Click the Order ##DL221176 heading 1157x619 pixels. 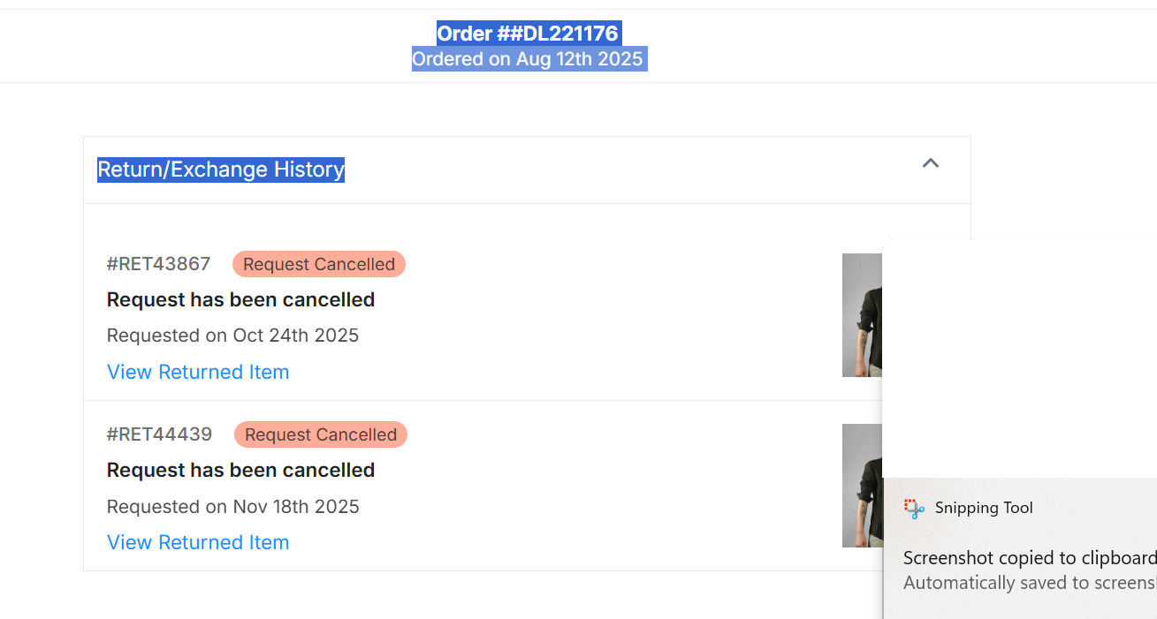528,34
